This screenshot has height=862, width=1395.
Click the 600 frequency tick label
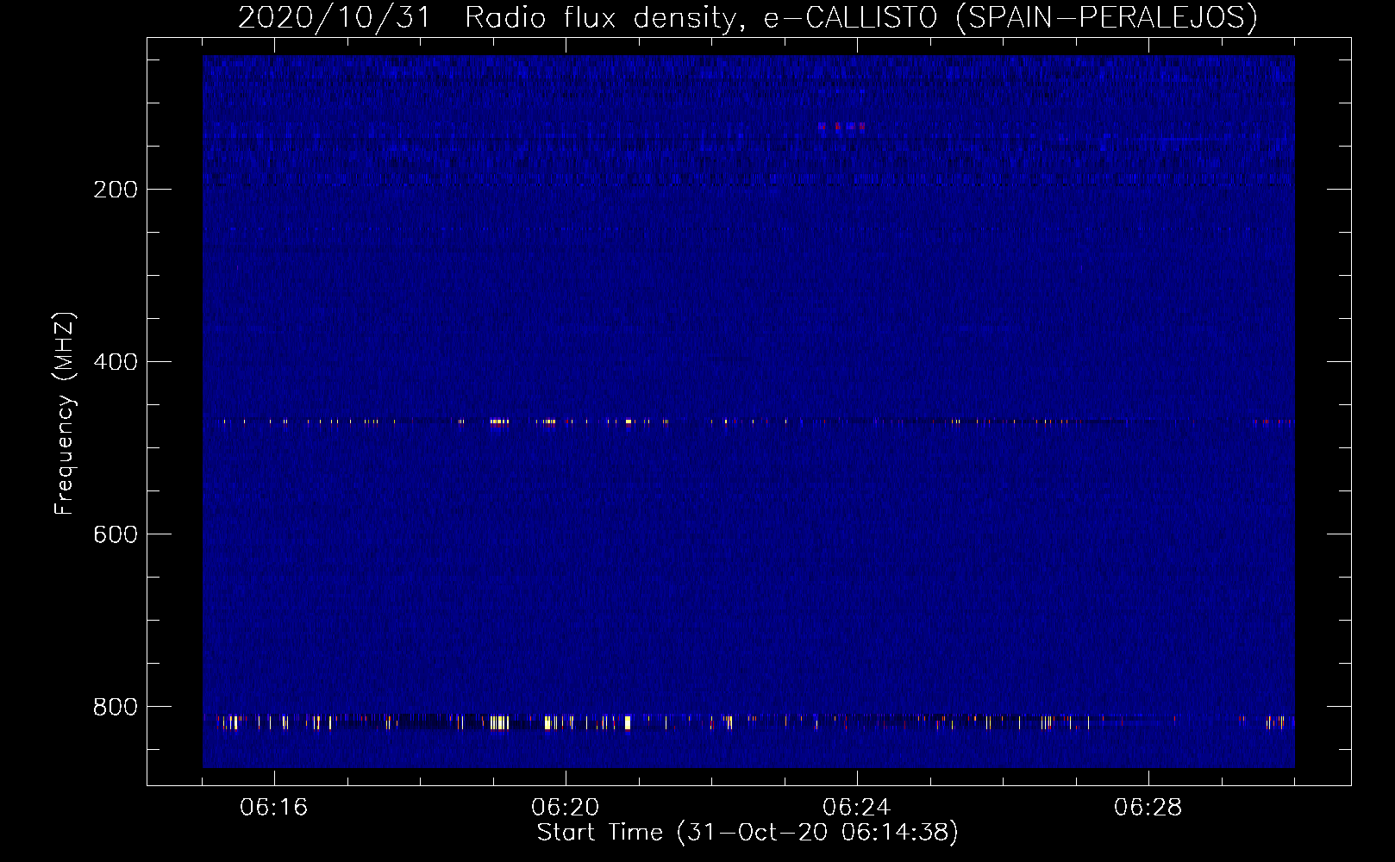point(116,534)
